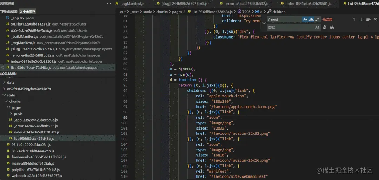Screen dimensions: 379x180
Task: Switch to _error-a4ba2246ff8fb532.js tab
Action: [247, 4]
